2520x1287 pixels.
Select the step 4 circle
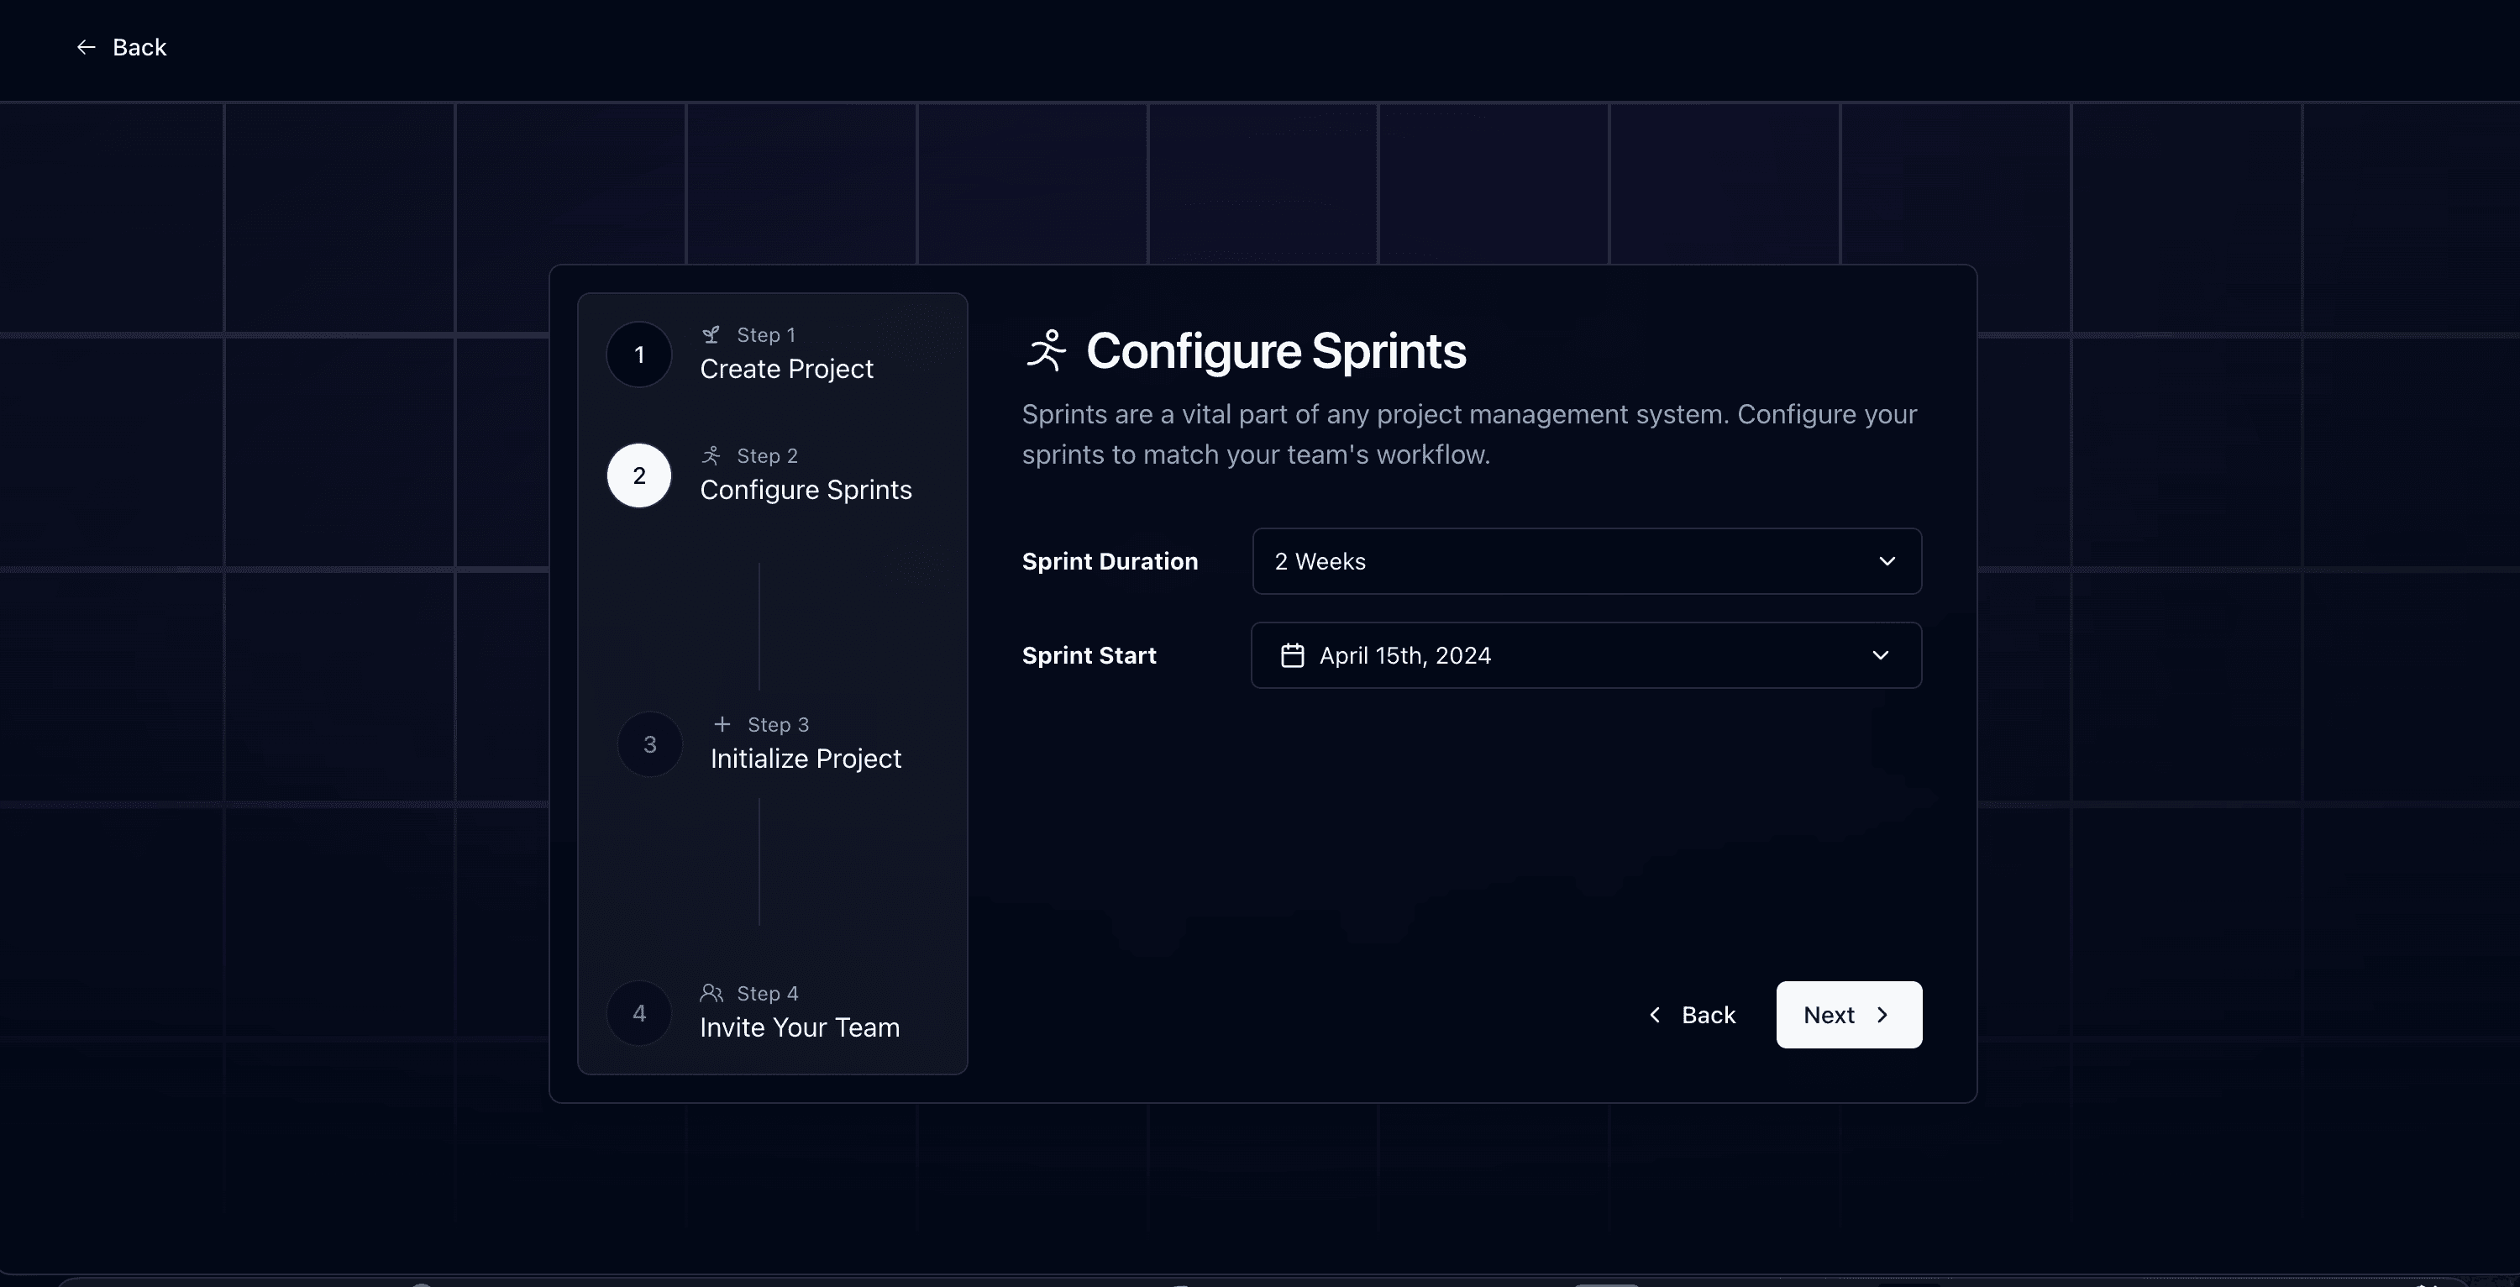[x=638, y=1014]
